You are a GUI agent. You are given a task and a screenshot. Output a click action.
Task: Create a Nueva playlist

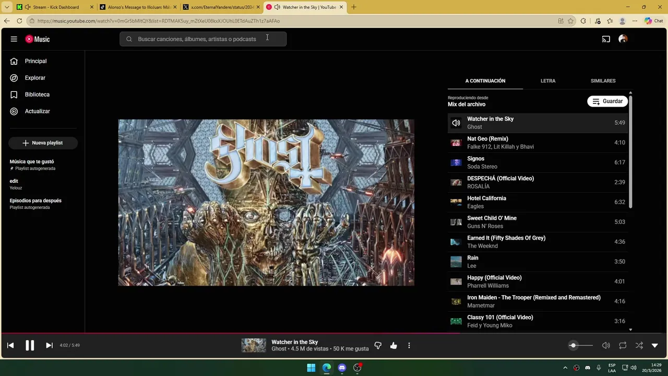coord(43,143)
